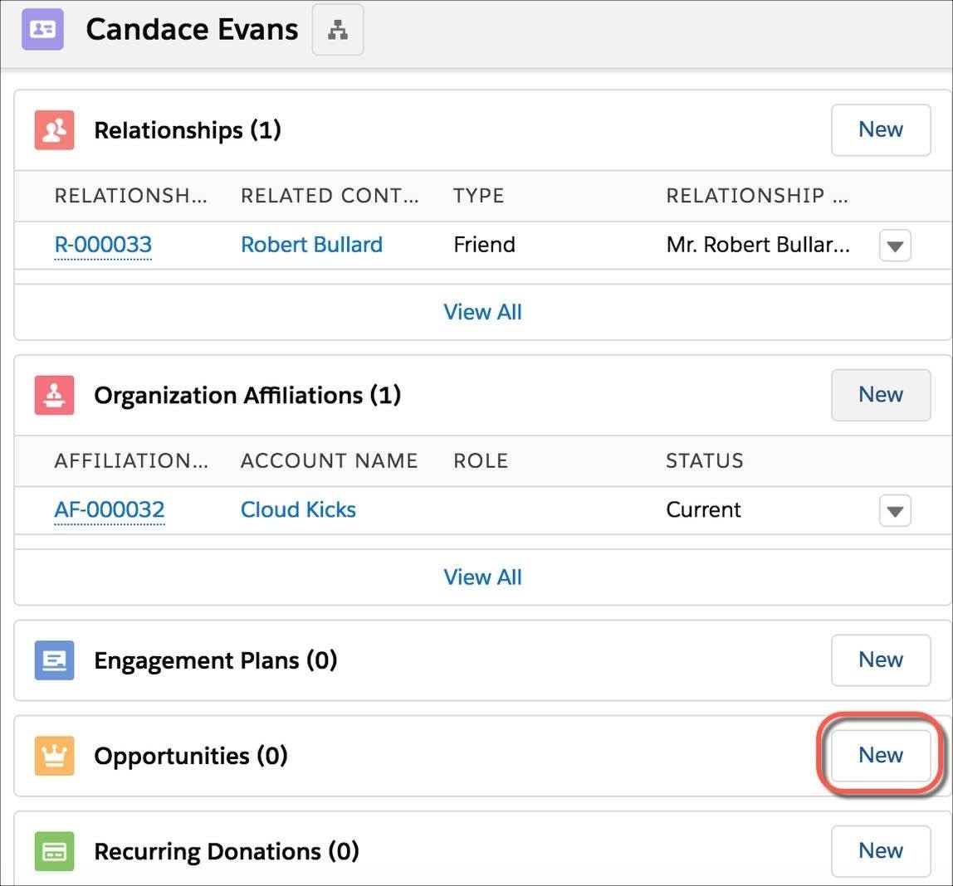Image resolution: width=953 pixels, height=886 pixels.
Task: Select the Relationships section header icon area
Action: 53,129
